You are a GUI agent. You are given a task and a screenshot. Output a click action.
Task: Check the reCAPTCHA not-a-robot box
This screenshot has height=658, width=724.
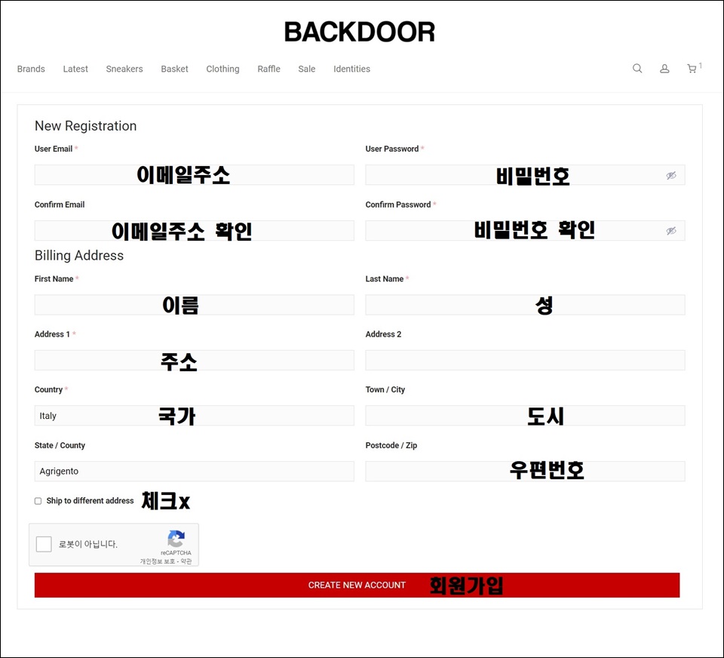point(44,544)
